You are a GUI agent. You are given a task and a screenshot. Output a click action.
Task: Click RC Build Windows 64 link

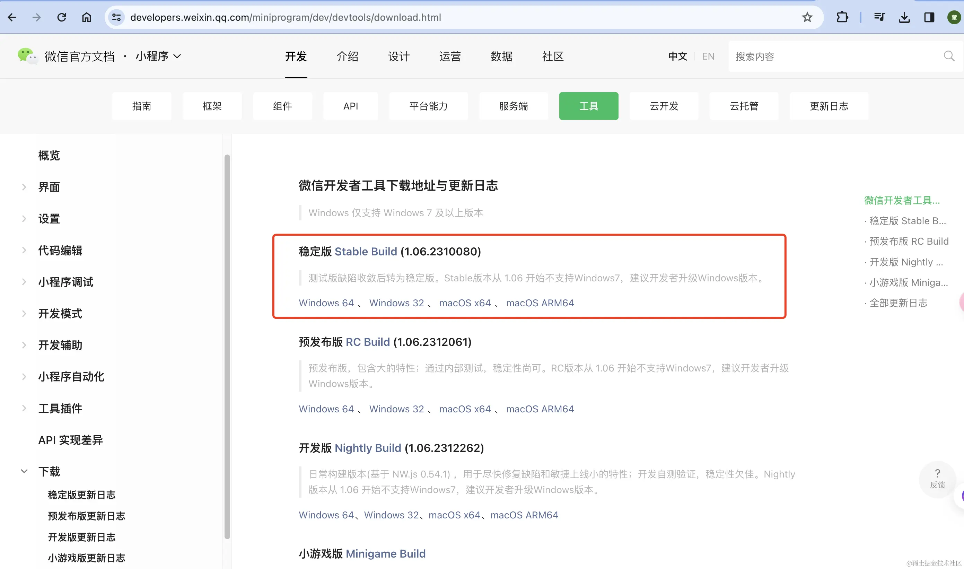coord(326,409)
